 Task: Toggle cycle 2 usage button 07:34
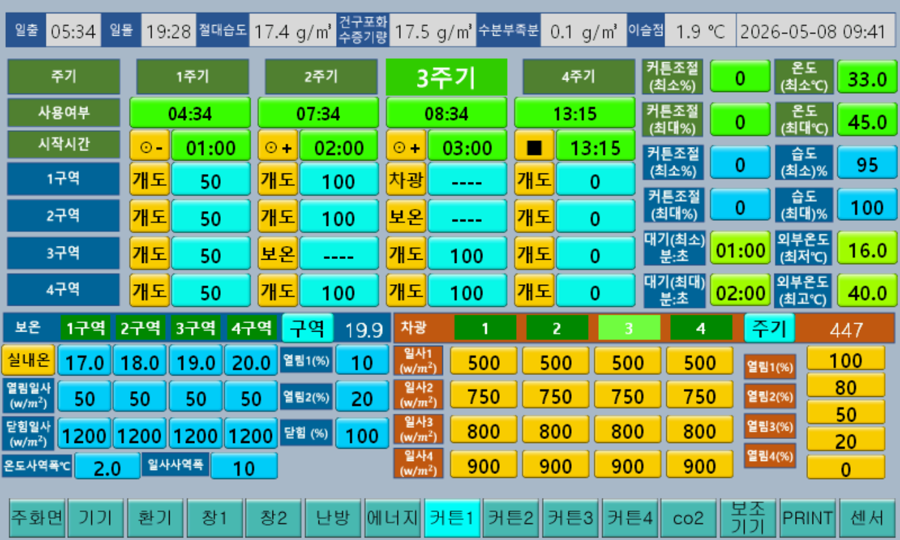pyautogui.click(x=318, y=113)
